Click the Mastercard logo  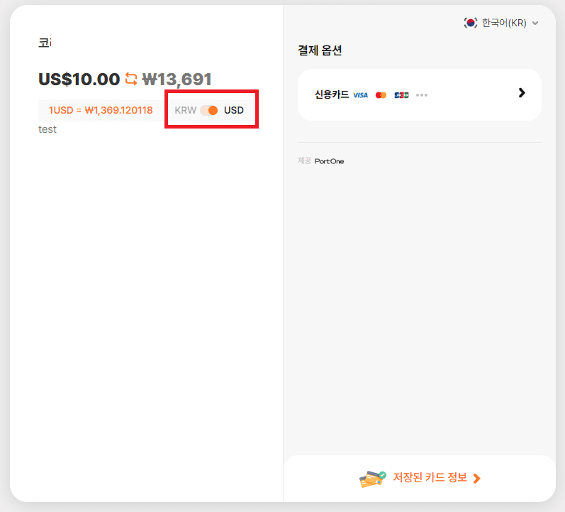(x=381, y=94)
